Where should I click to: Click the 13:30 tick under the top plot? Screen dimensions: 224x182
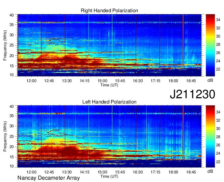pos(67,81)
